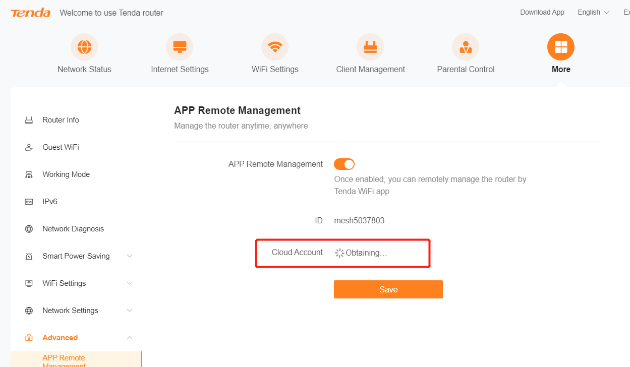630x367 pixels.
Task: Expand Network Settings in sidebar
Action: point(130,311)
